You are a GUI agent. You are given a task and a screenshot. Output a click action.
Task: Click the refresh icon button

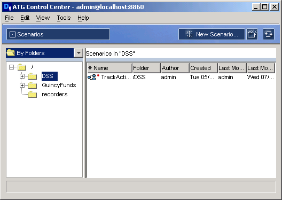269,34
